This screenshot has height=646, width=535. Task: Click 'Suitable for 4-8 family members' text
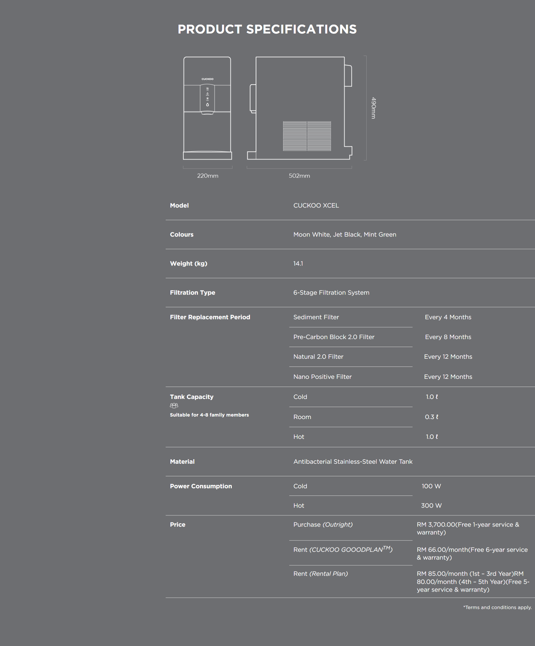tap(209, 415)
